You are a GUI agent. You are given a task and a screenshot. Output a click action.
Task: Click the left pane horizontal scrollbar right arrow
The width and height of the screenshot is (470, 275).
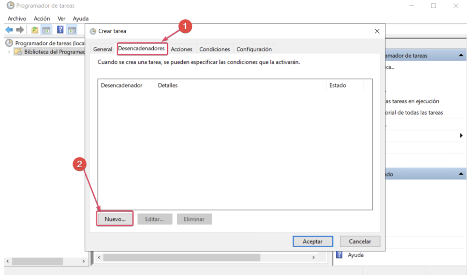pos(84,261)
